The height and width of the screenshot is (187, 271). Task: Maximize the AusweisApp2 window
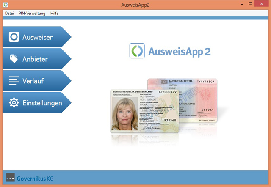250,4
